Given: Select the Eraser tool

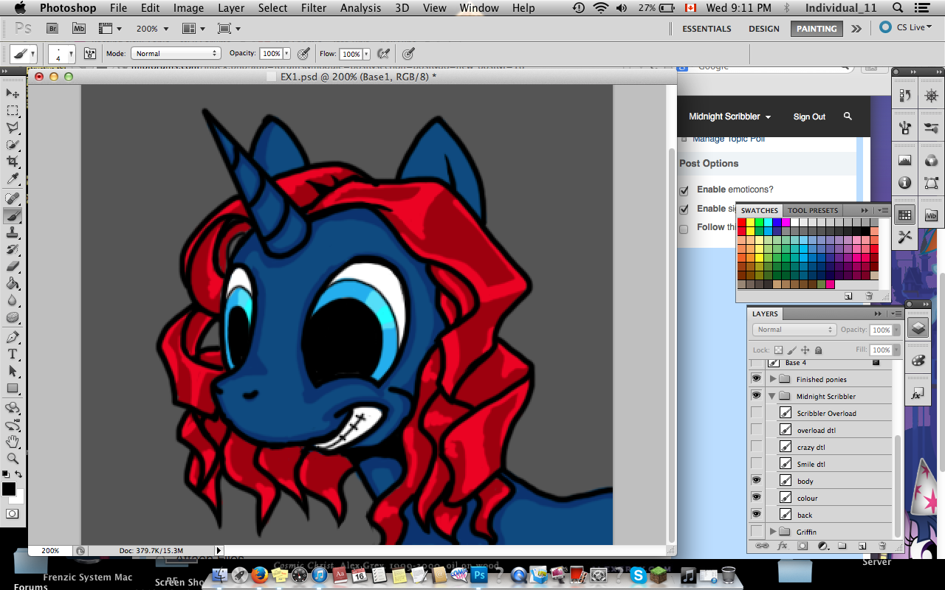Looking at the screenshot, I should coord(13,266).
